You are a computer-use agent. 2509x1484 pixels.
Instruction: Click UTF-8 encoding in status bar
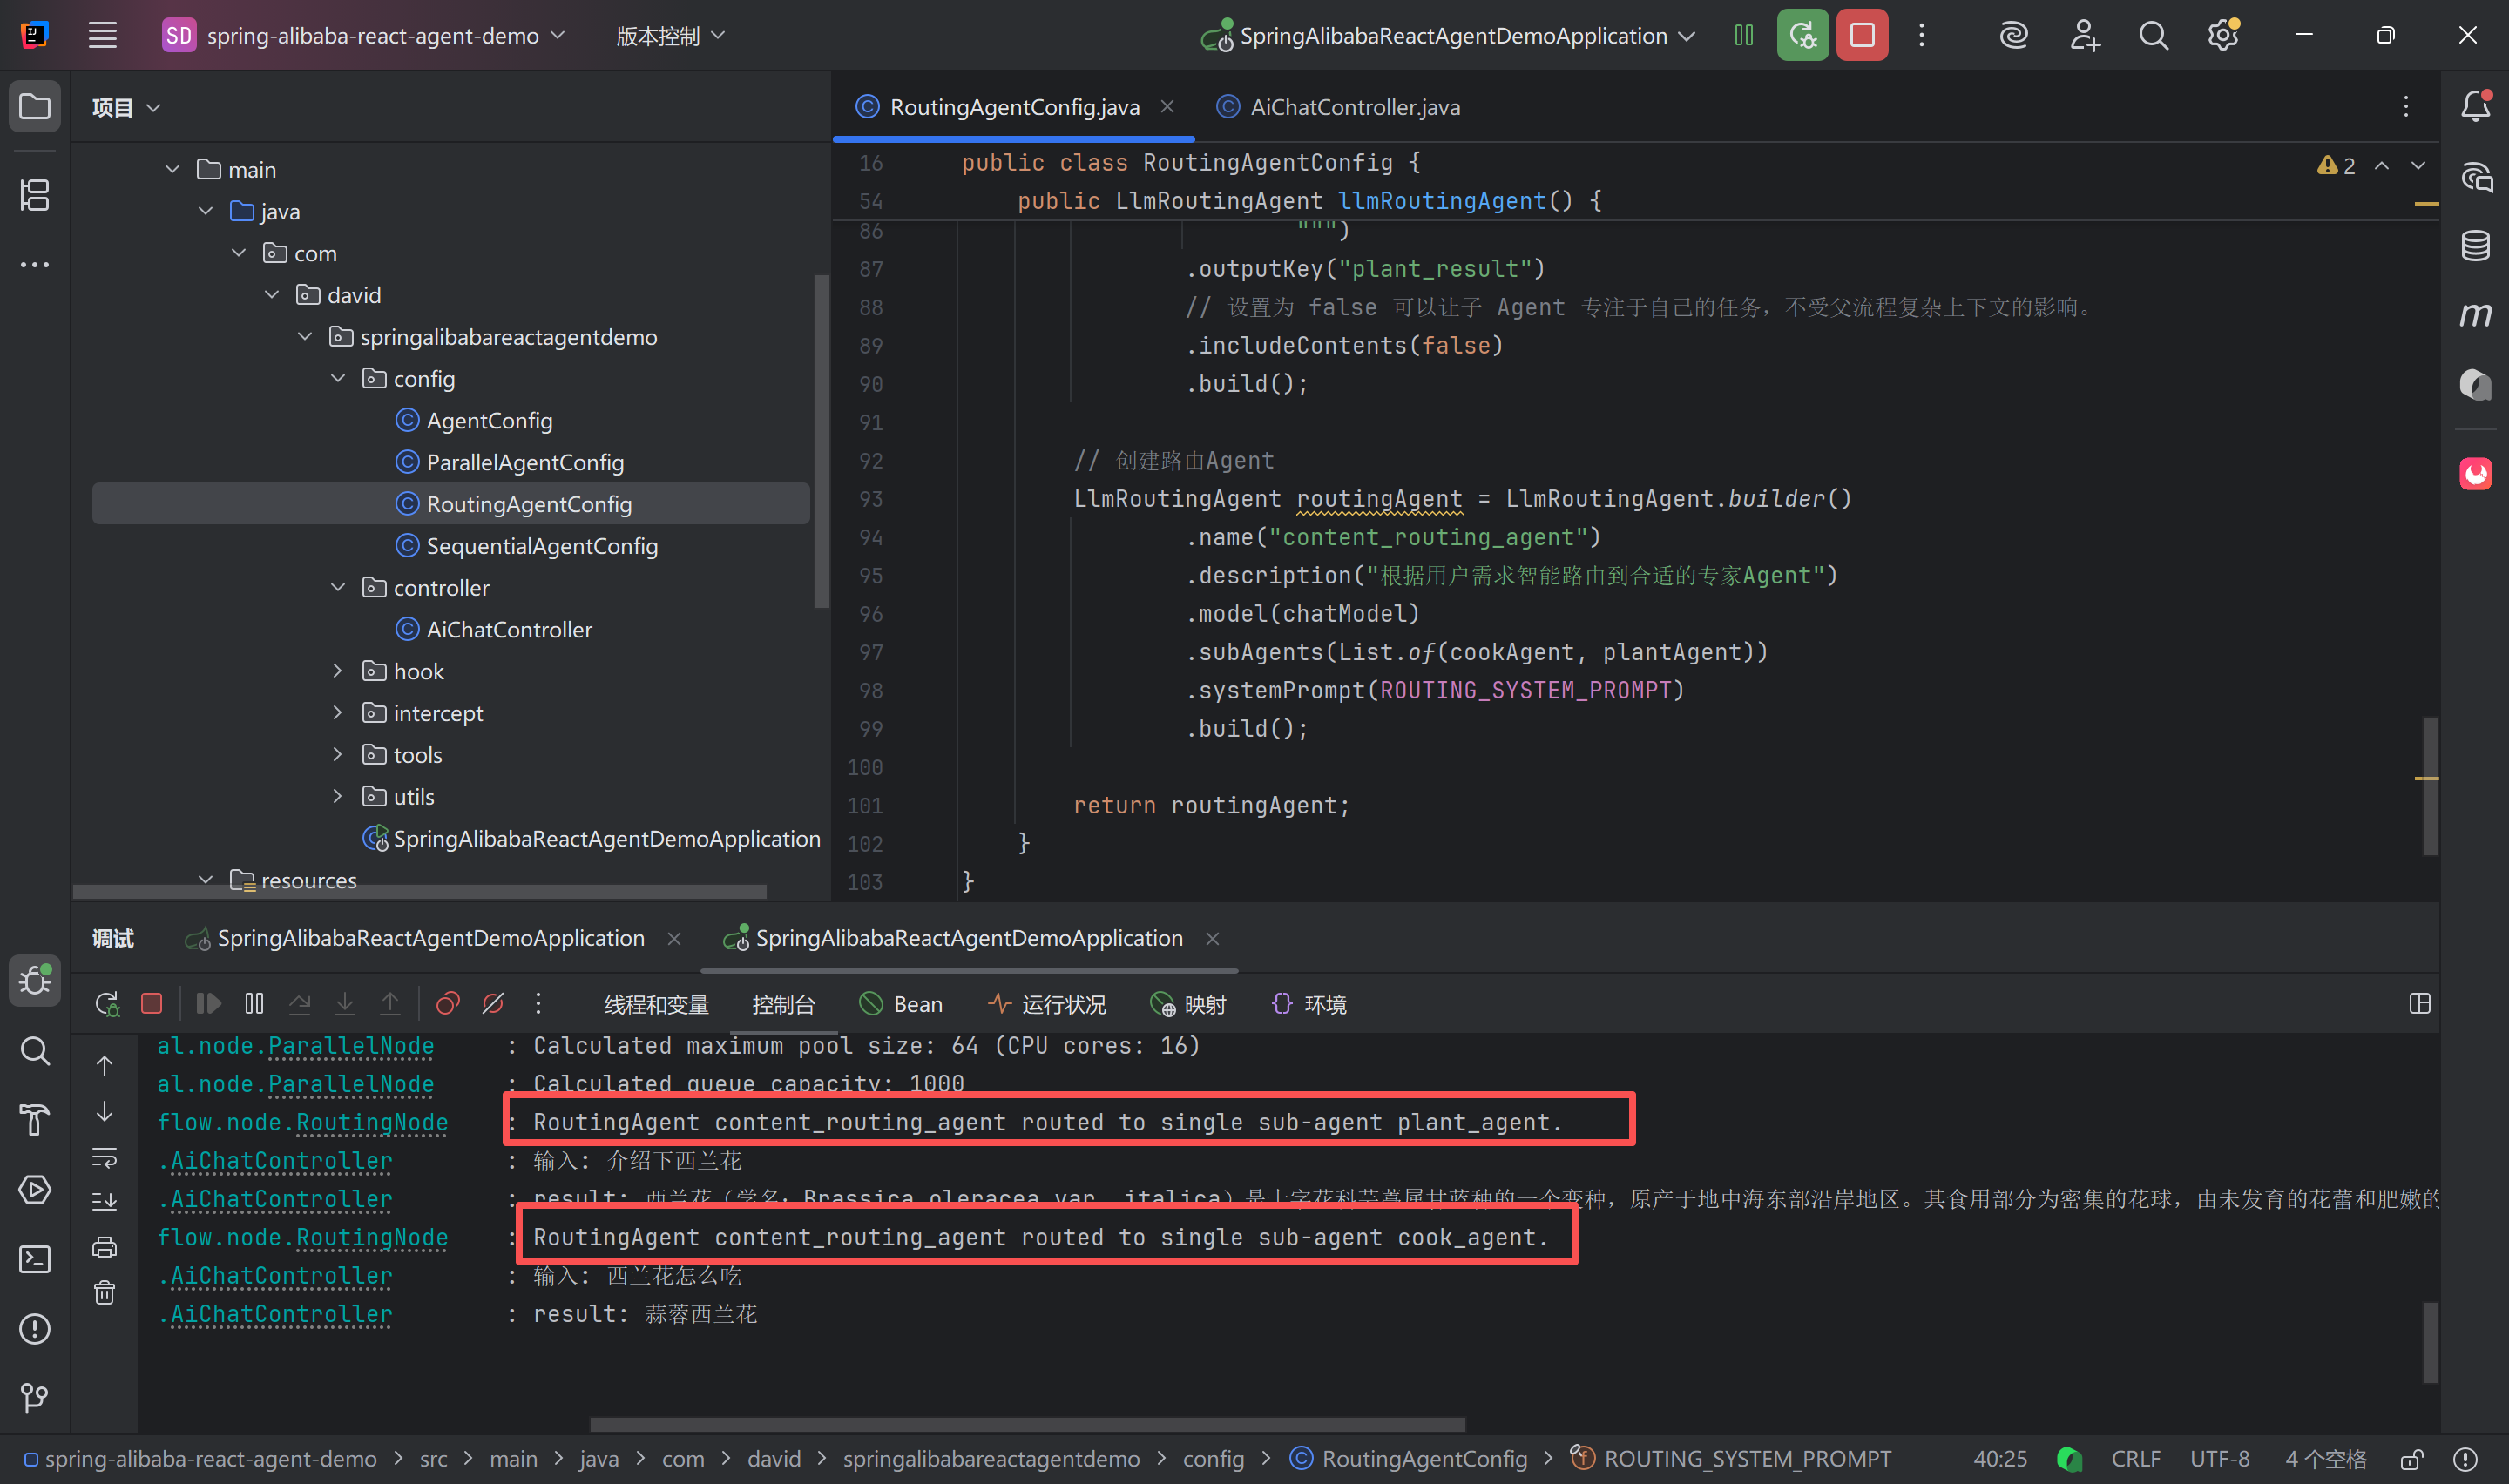(2219, 1459)
